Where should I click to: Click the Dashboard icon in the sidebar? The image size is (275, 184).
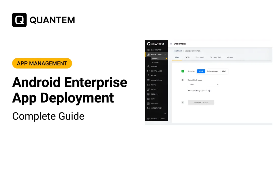148,50
